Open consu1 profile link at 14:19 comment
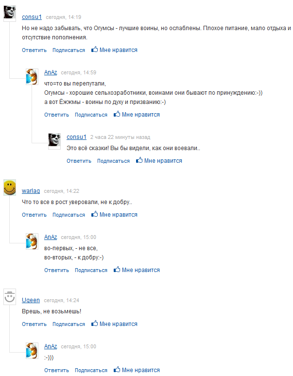 (32, 17)
